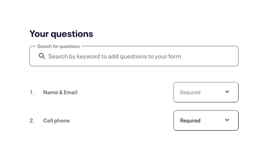Screen dimensions: 268x161
Task: Open the Cell phone Required dropdown
Action: click(x=206, y=120)
